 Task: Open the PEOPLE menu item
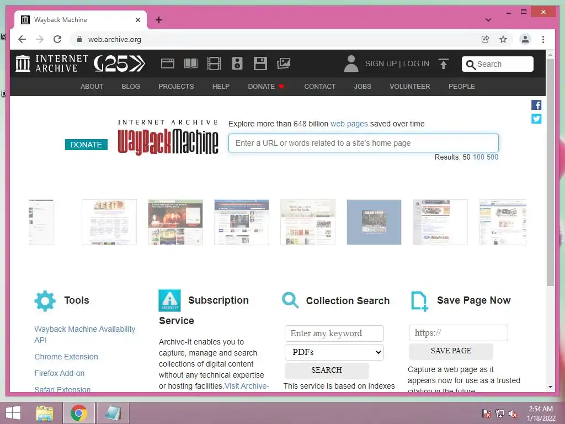click(x=462, y=87)
